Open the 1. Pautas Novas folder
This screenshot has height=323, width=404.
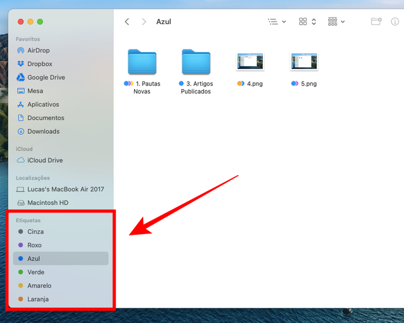142,62
